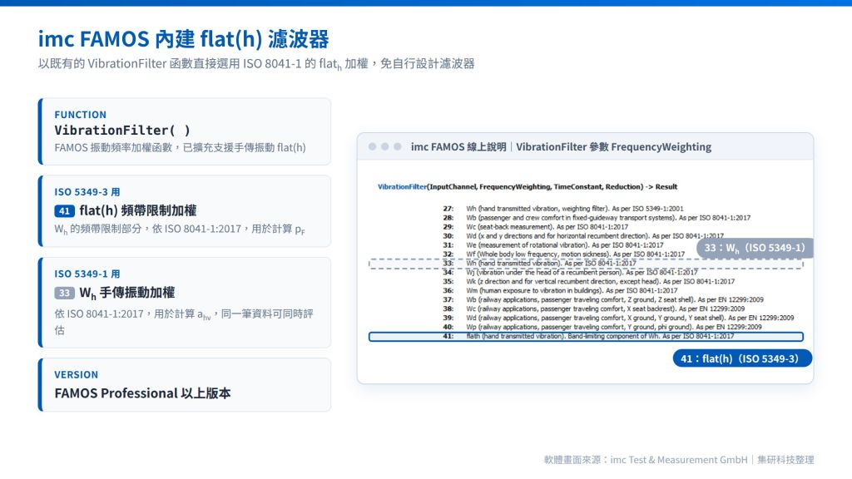Click the help window title 'imc FAMOS 線上說明'

click(458, 146)
